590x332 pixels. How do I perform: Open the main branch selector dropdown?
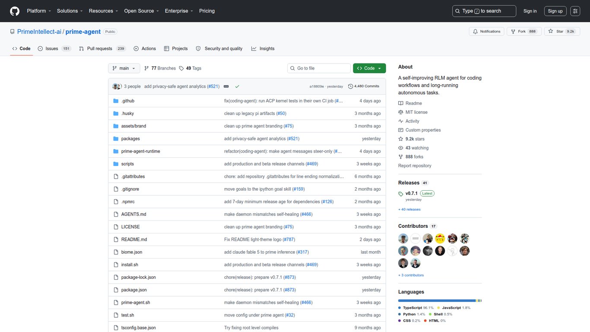coord(124,68)
